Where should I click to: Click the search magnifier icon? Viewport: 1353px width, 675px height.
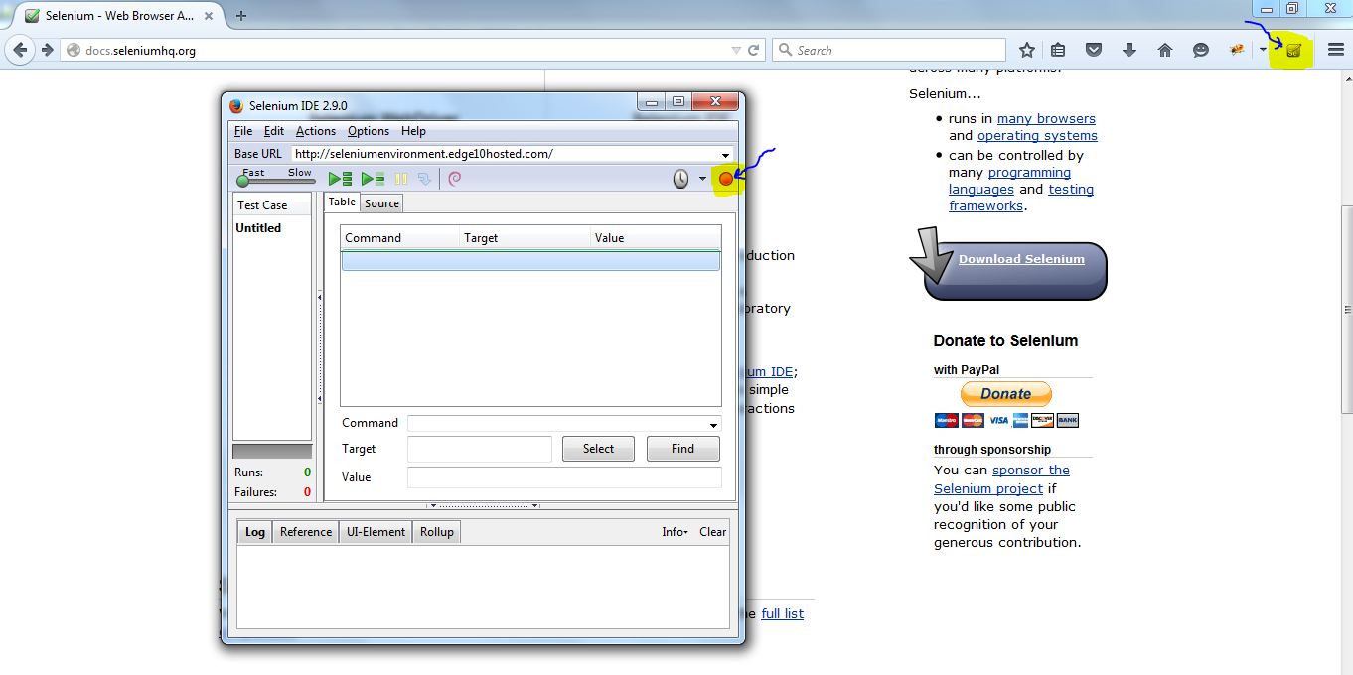pos(785,50)
